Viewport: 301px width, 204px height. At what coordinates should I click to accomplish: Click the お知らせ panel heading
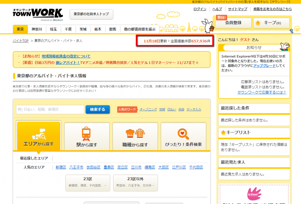click(254, 47)
